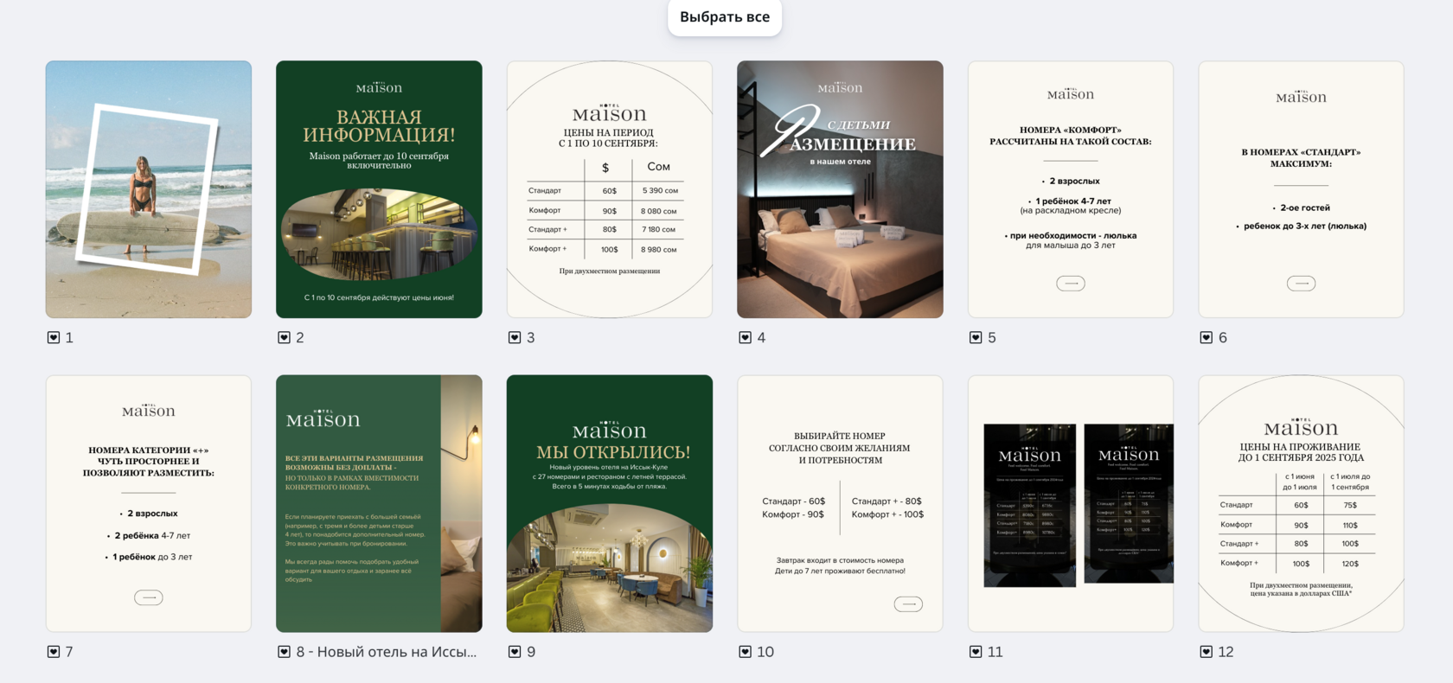Image resolution: width=1453 pixels, height=683 pixels.
Task: Open the 'Мы открылись!' green page
Action: coord(610,503)
